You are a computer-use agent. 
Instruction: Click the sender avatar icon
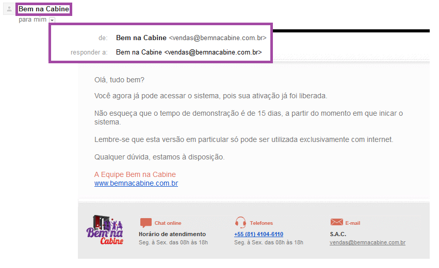9,9
